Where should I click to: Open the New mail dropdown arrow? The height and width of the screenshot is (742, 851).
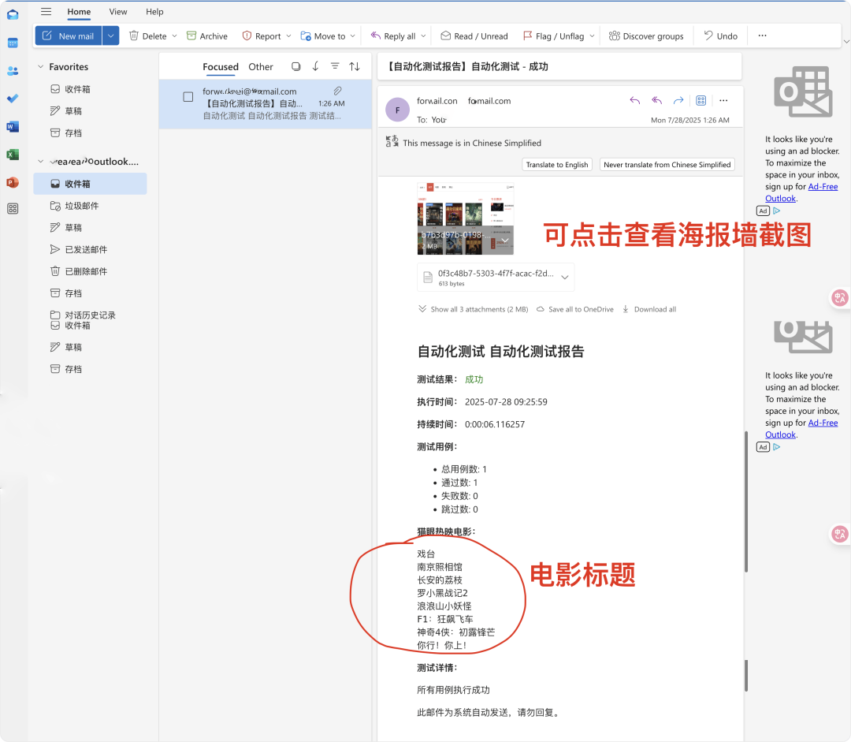[x=111, y=35]
